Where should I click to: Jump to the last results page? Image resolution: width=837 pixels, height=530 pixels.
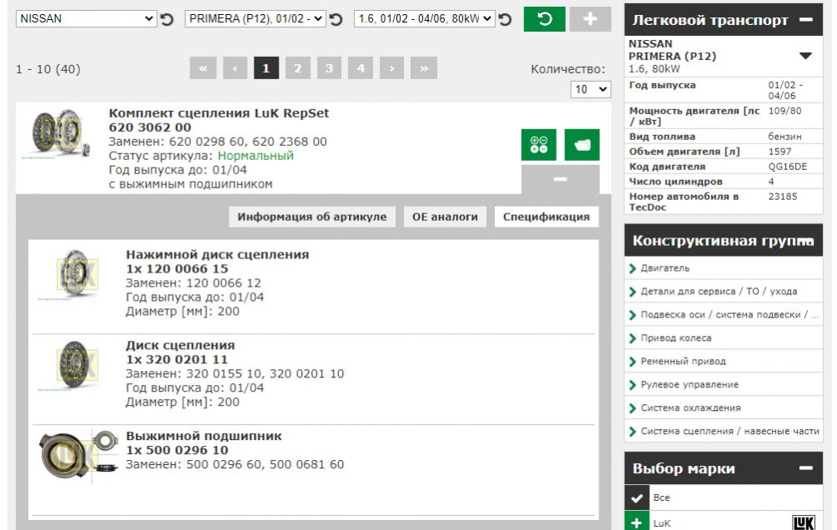coord(424,68)
